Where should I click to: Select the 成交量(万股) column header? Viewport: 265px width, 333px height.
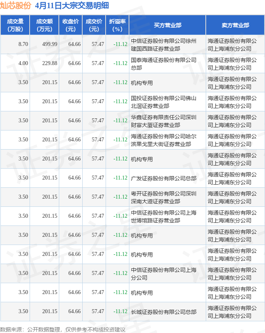point(15,25)
